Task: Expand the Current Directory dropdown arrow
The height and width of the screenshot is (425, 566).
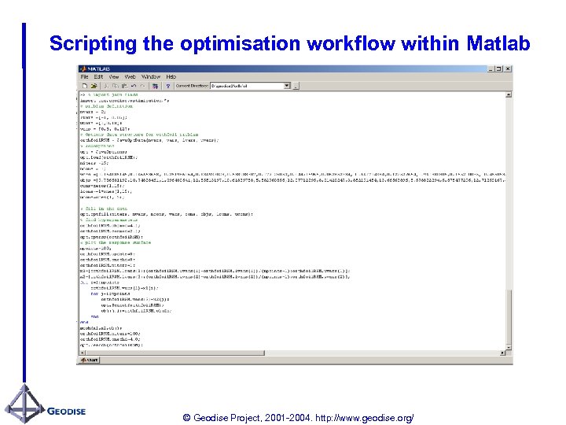Action: point(287,86)
